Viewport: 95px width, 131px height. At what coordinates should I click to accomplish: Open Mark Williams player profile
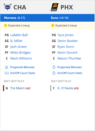point(21,59)
